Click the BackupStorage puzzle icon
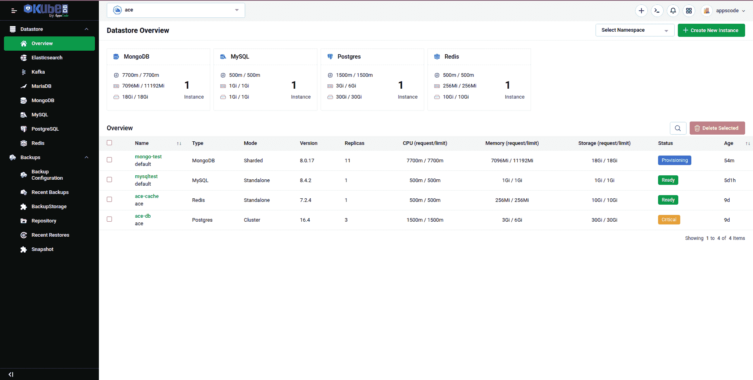The width and height of the screenshot is (753, 380). click(x=24, y=207)
